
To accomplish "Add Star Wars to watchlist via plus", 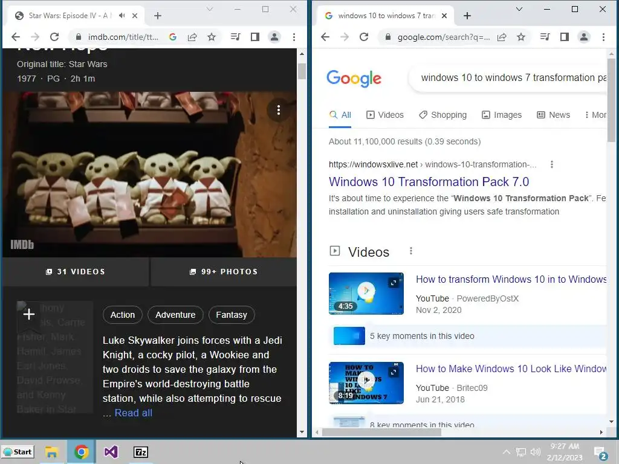I will [29, 314].
